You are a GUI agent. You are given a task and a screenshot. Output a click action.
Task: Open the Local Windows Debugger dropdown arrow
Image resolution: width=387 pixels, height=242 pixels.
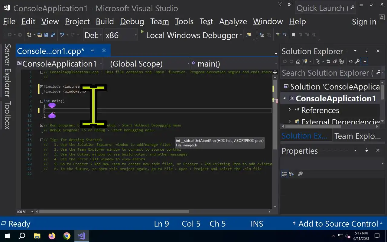pos(241,35)
